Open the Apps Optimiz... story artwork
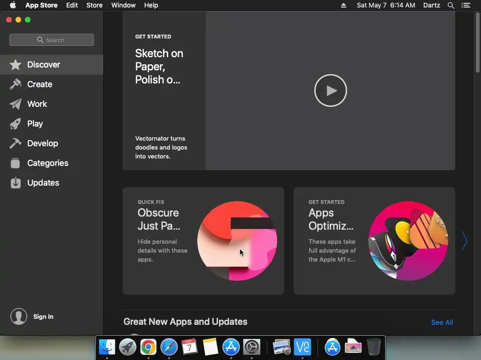The height and width of the screenshot is (360, 481). (408, 241)
